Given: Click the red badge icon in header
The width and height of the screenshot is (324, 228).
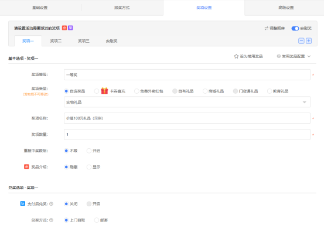Looking at the screenshot, I should tap(64, 28).
